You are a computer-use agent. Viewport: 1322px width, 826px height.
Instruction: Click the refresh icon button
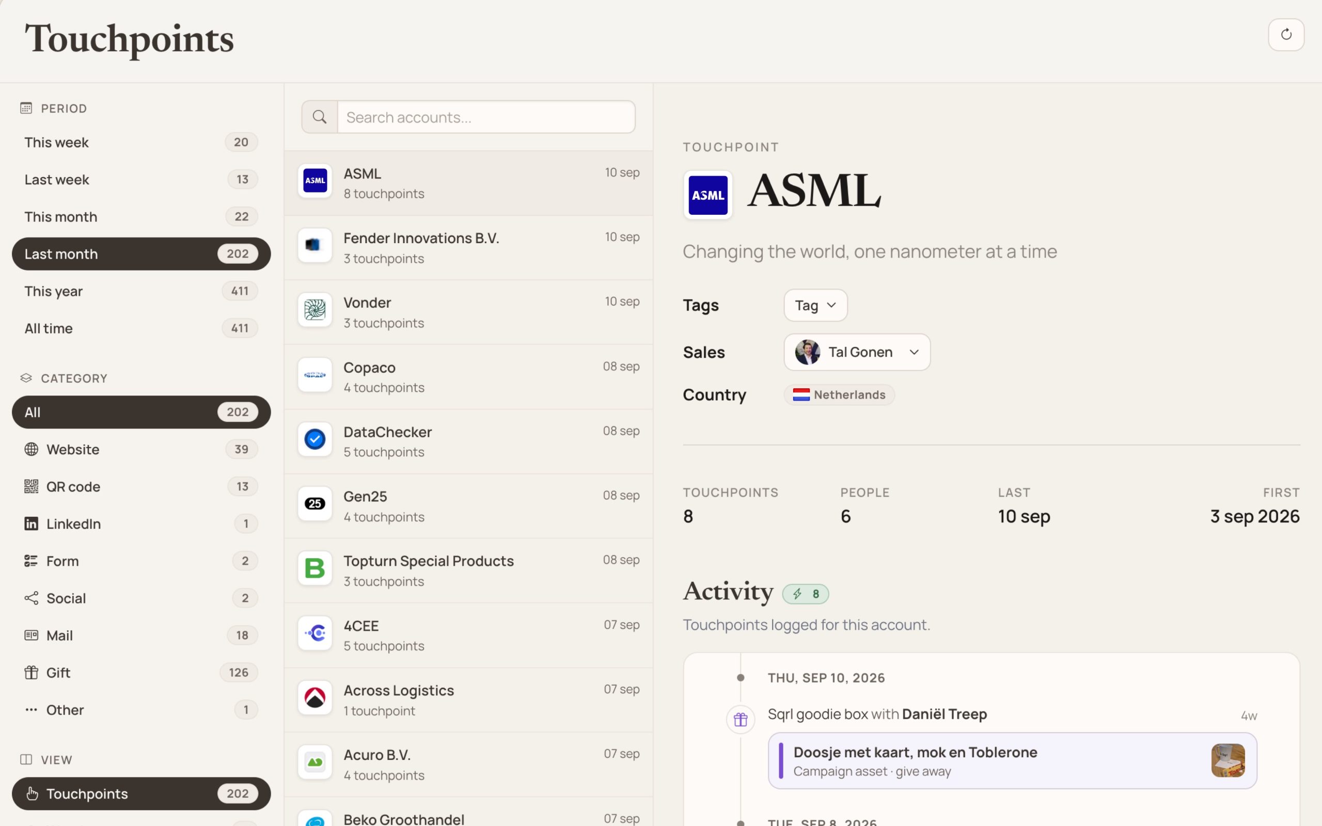click(x=1286, y=35)
